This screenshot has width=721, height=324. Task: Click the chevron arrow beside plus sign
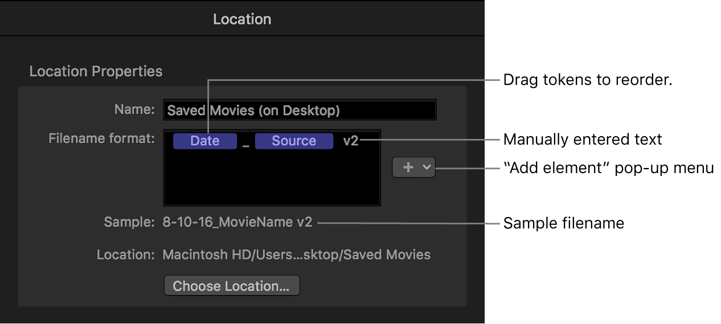[426, 167]
